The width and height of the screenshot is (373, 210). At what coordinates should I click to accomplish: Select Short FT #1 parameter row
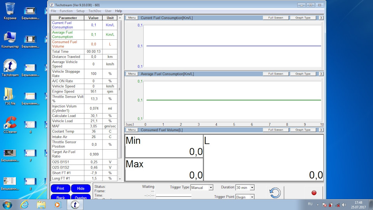pyautogui.click(x=84, y=173)
